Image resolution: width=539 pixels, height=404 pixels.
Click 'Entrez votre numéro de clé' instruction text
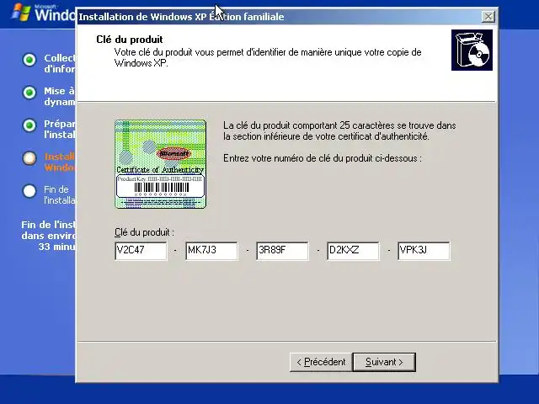click(322, 158)
